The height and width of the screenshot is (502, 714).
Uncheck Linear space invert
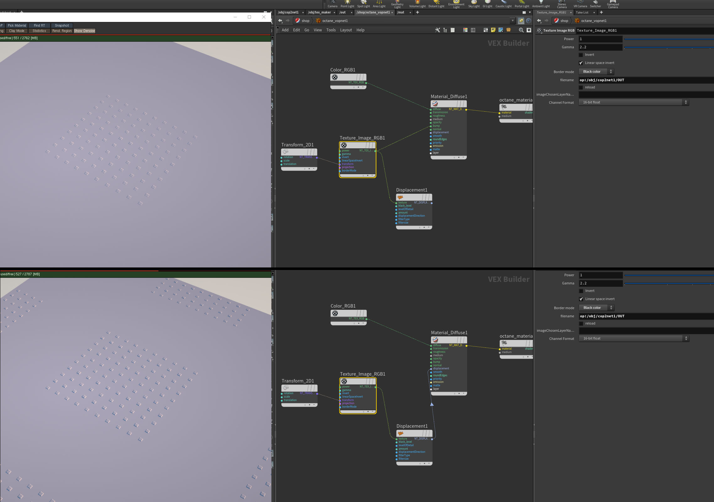click(x=581, y=63)
